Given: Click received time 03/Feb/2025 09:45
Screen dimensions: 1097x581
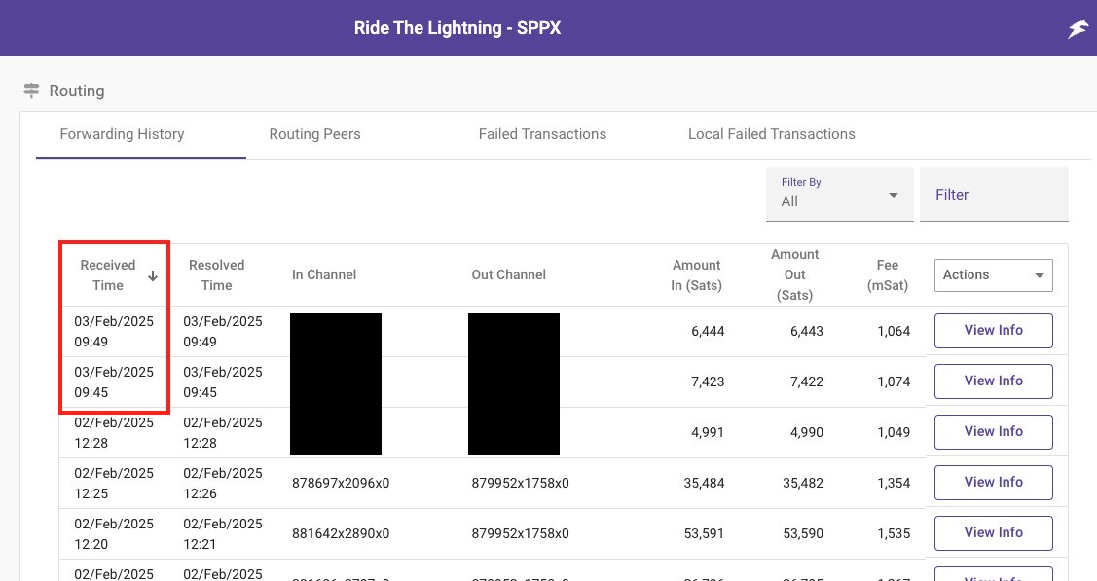Looking at the screenshot, I should (x=114, y=381).
